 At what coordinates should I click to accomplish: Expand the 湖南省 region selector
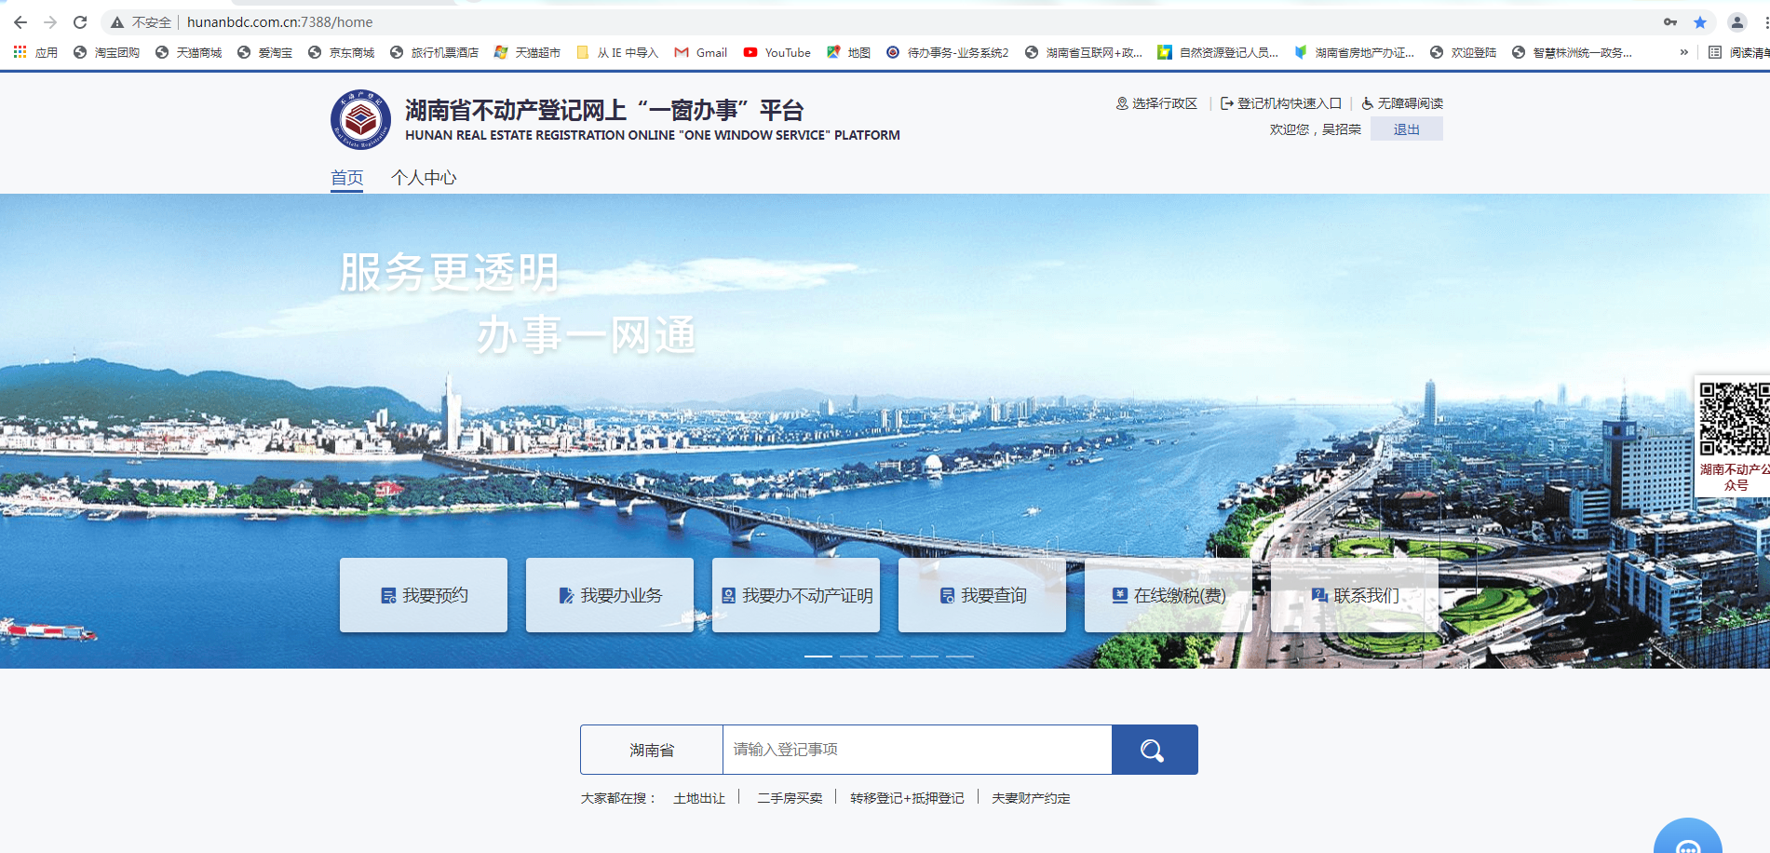pyautogui.click(x=652, y=750)
